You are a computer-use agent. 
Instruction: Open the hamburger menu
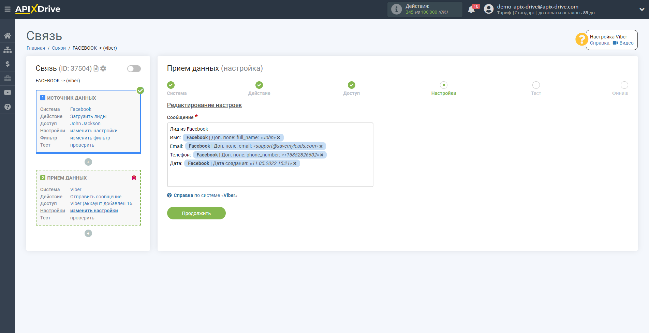(x=7, y=9)
